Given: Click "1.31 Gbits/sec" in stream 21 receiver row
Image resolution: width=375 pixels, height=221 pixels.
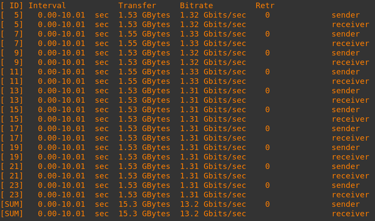Looking at the screenshot, I should click(213, 176).
